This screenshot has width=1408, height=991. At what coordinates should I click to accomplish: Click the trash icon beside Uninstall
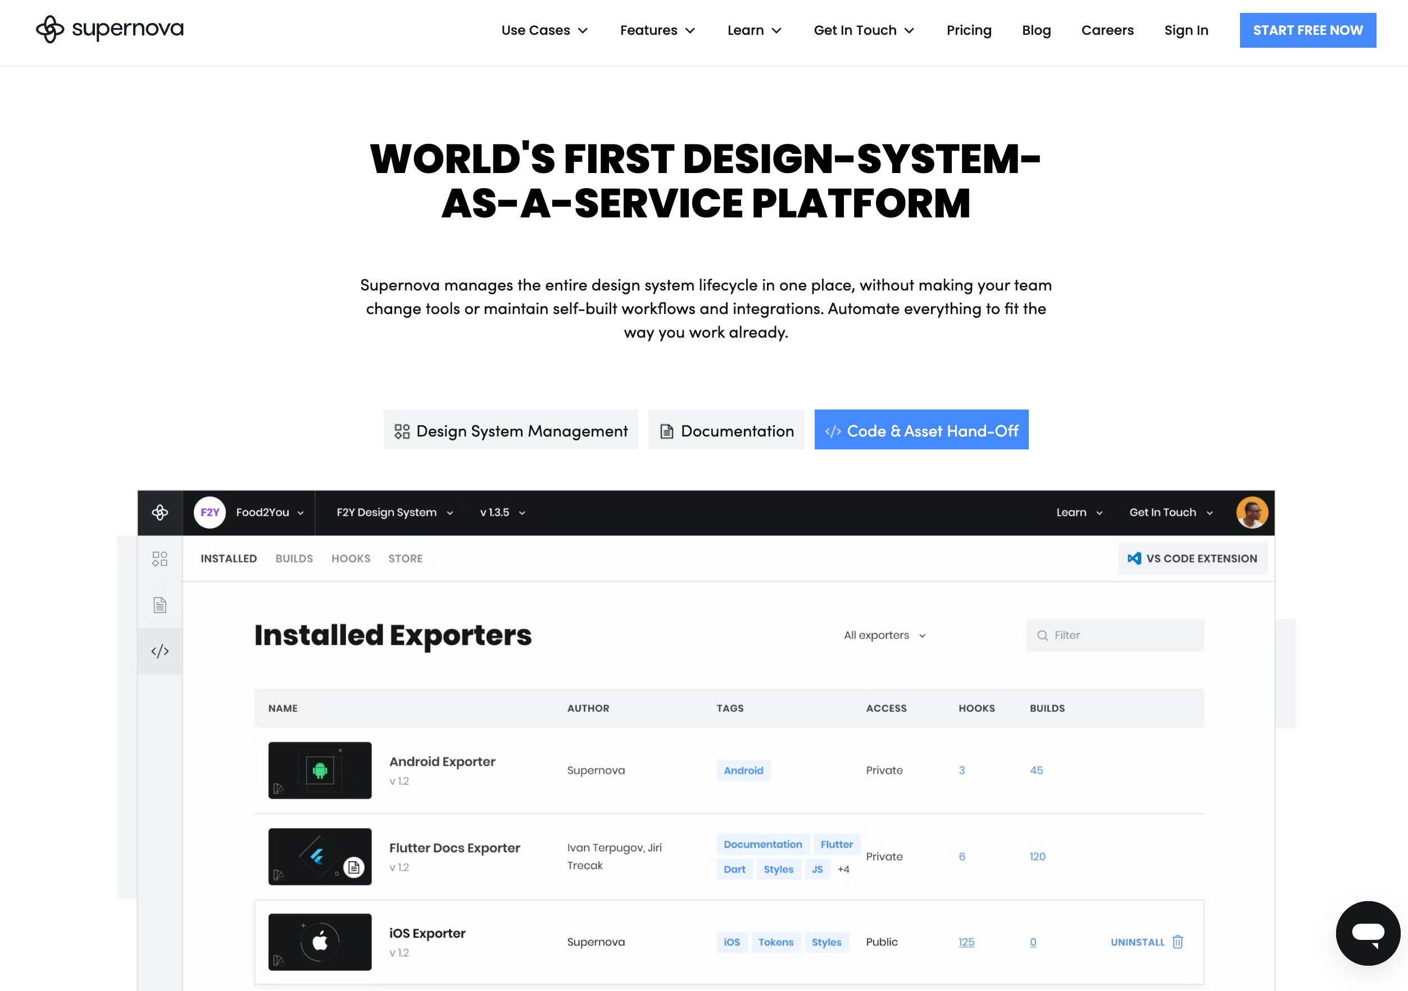[1178, 942]
